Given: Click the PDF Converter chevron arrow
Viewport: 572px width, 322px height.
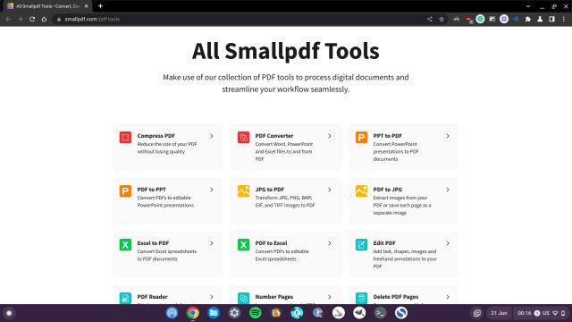Looking at the screenshot, I should click(x=330, y=136).
